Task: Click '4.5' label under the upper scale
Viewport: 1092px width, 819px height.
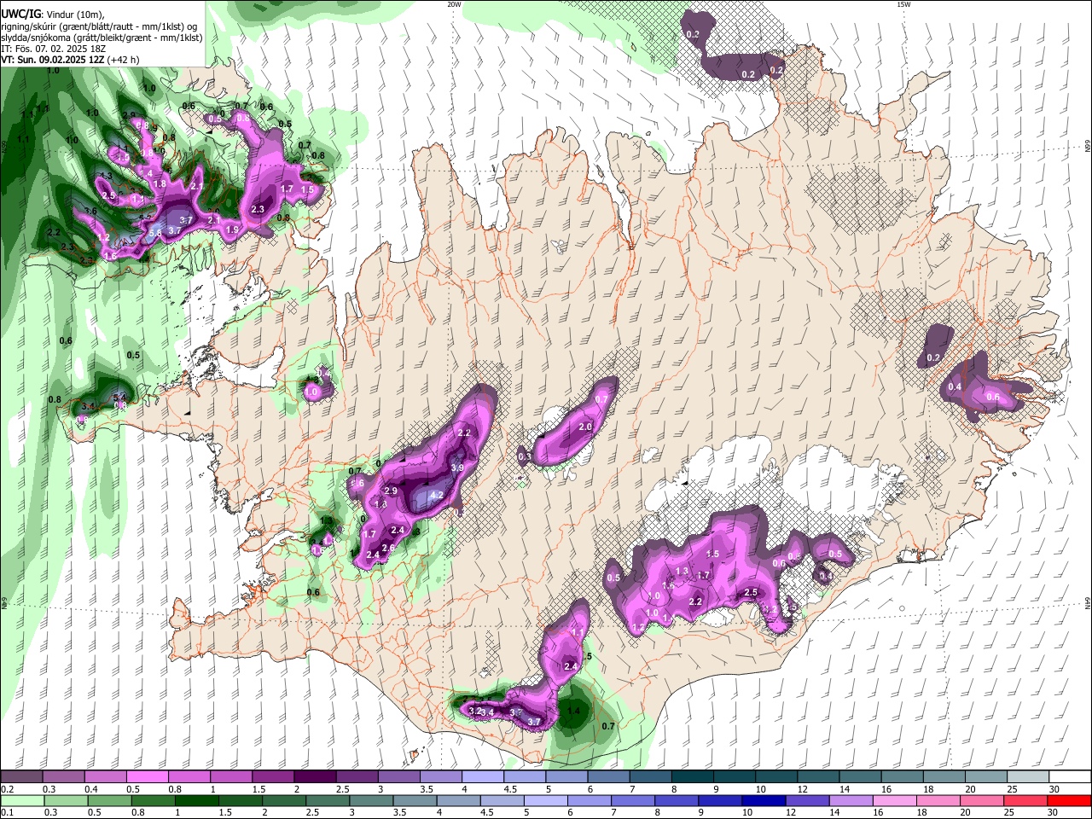Action: pyautogui.click(x=510, y=789)
